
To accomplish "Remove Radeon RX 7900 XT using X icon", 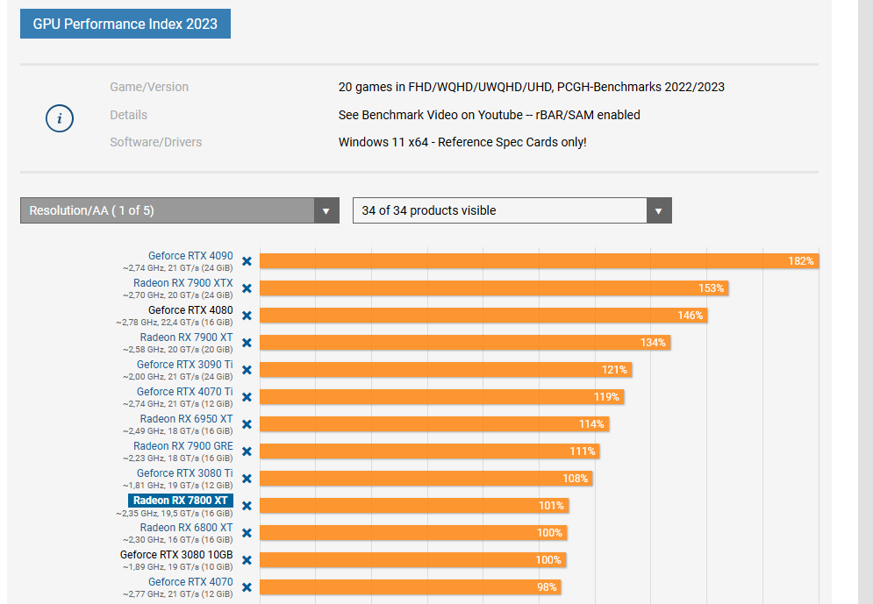I will coord(247,343).
